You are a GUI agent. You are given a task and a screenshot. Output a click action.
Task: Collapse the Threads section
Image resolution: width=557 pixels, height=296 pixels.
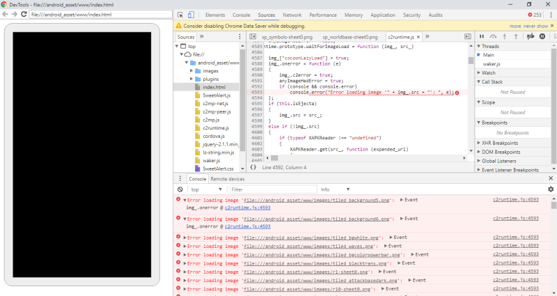tap(478, 46)
